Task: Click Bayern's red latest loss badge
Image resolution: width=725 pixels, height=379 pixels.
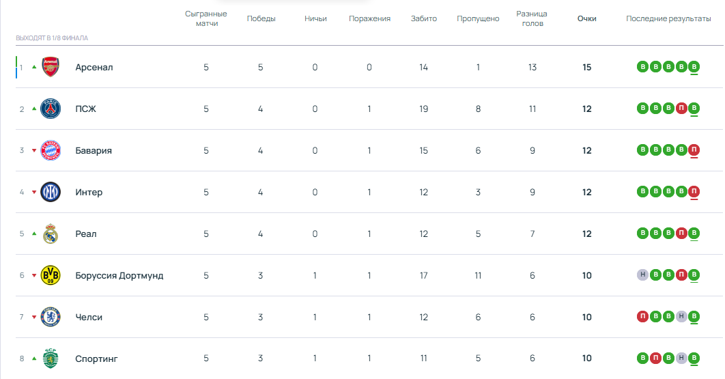Action: pos(694,150)
